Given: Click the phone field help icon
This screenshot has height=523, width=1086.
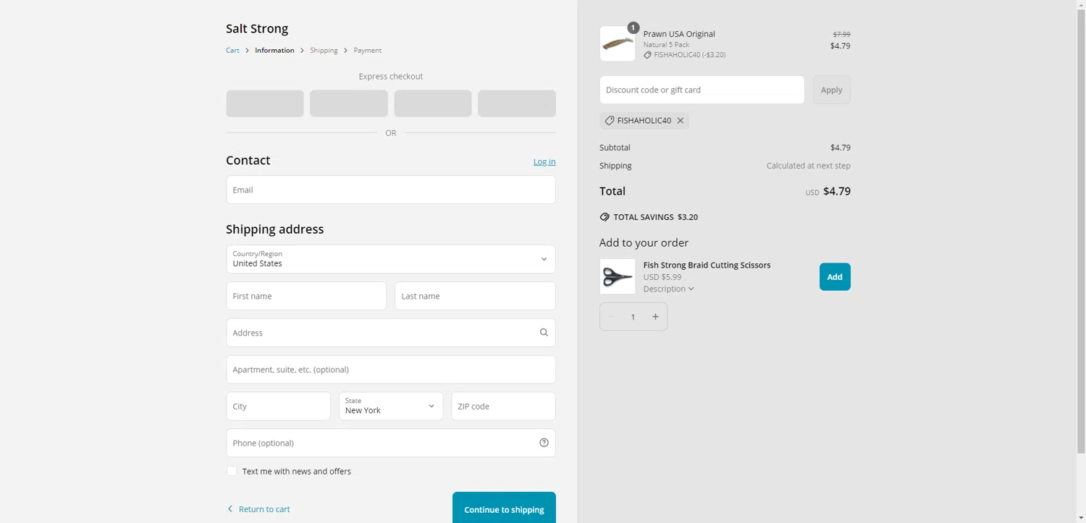Looking at the screenshot, I should [544, 443].
